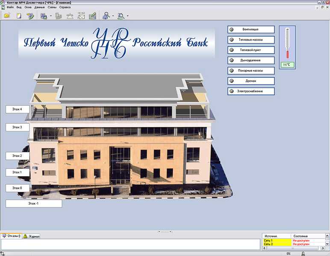330x256 pixels.
Task: Click the status indicator lamp on Дренаж
Action: click(x=232, y=81)
